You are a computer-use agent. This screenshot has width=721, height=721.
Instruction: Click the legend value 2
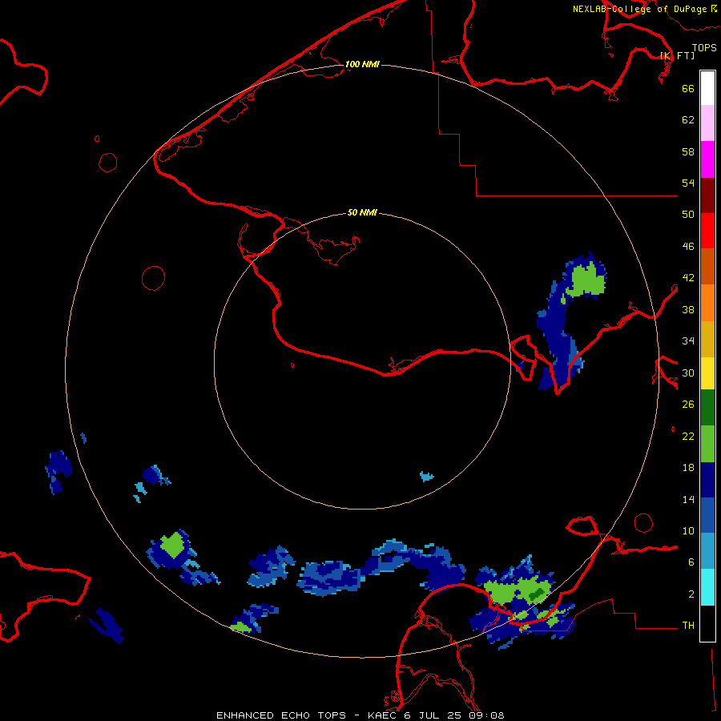tap(691, 594)
